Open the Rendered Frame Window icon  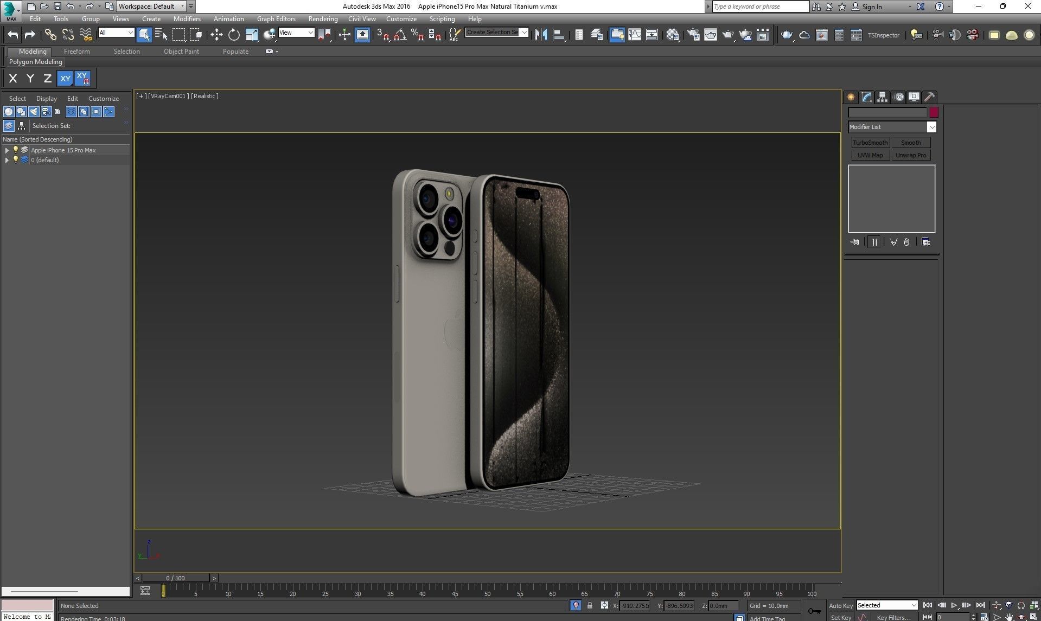tap(710, 35)
